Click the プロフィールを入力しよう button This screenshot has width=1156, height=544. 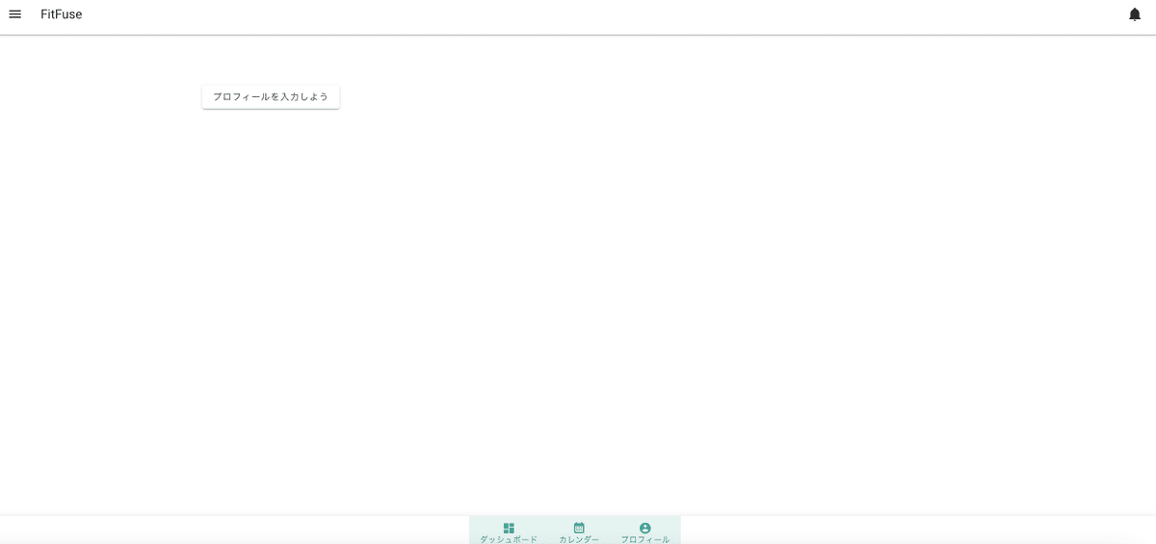click(271, 97)
